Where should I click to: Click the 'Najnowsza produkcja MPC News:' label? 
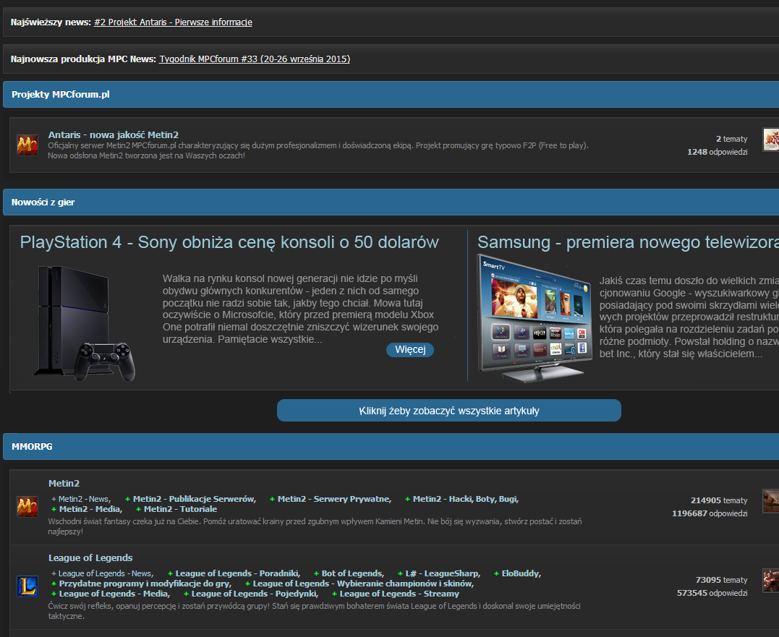click(83, 59)
